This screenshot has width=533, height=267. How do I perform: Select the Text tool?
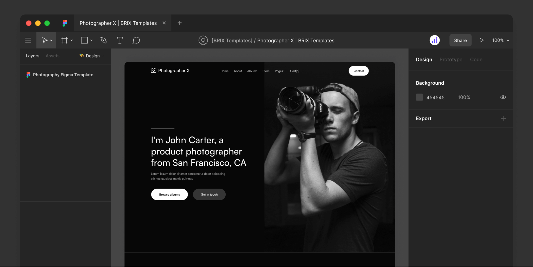click(x=120, y=40)
